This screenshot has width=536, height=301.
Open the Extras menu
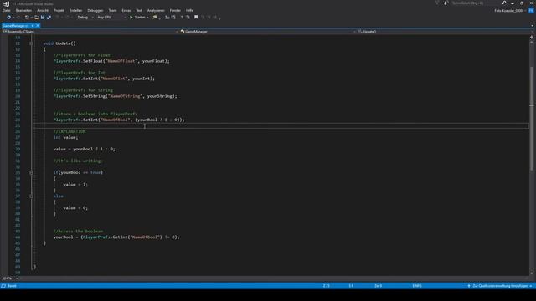126,11
